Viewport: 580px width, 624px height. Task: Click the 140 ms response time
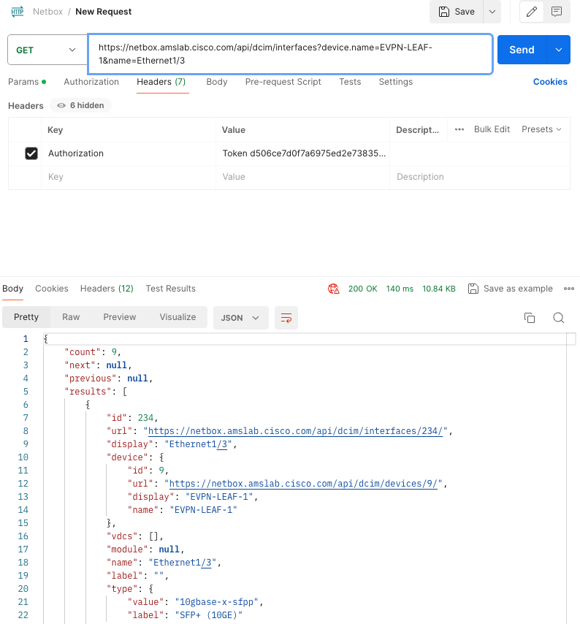pos(400,289)
